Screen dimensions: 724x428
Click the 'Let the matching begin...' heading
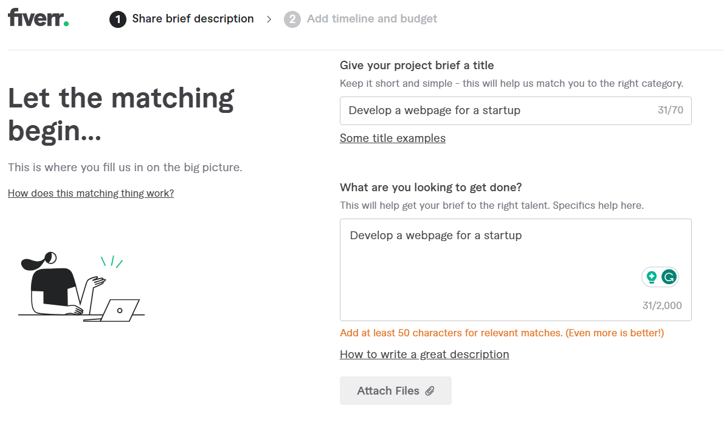coord(121,114)
